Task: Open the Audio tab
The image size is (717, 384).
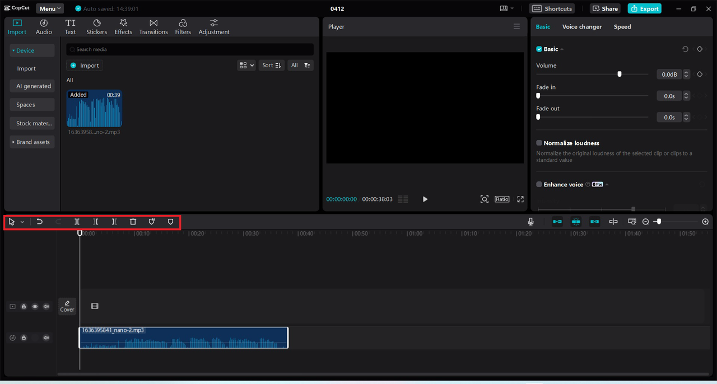Action: (x=44, y=27)
